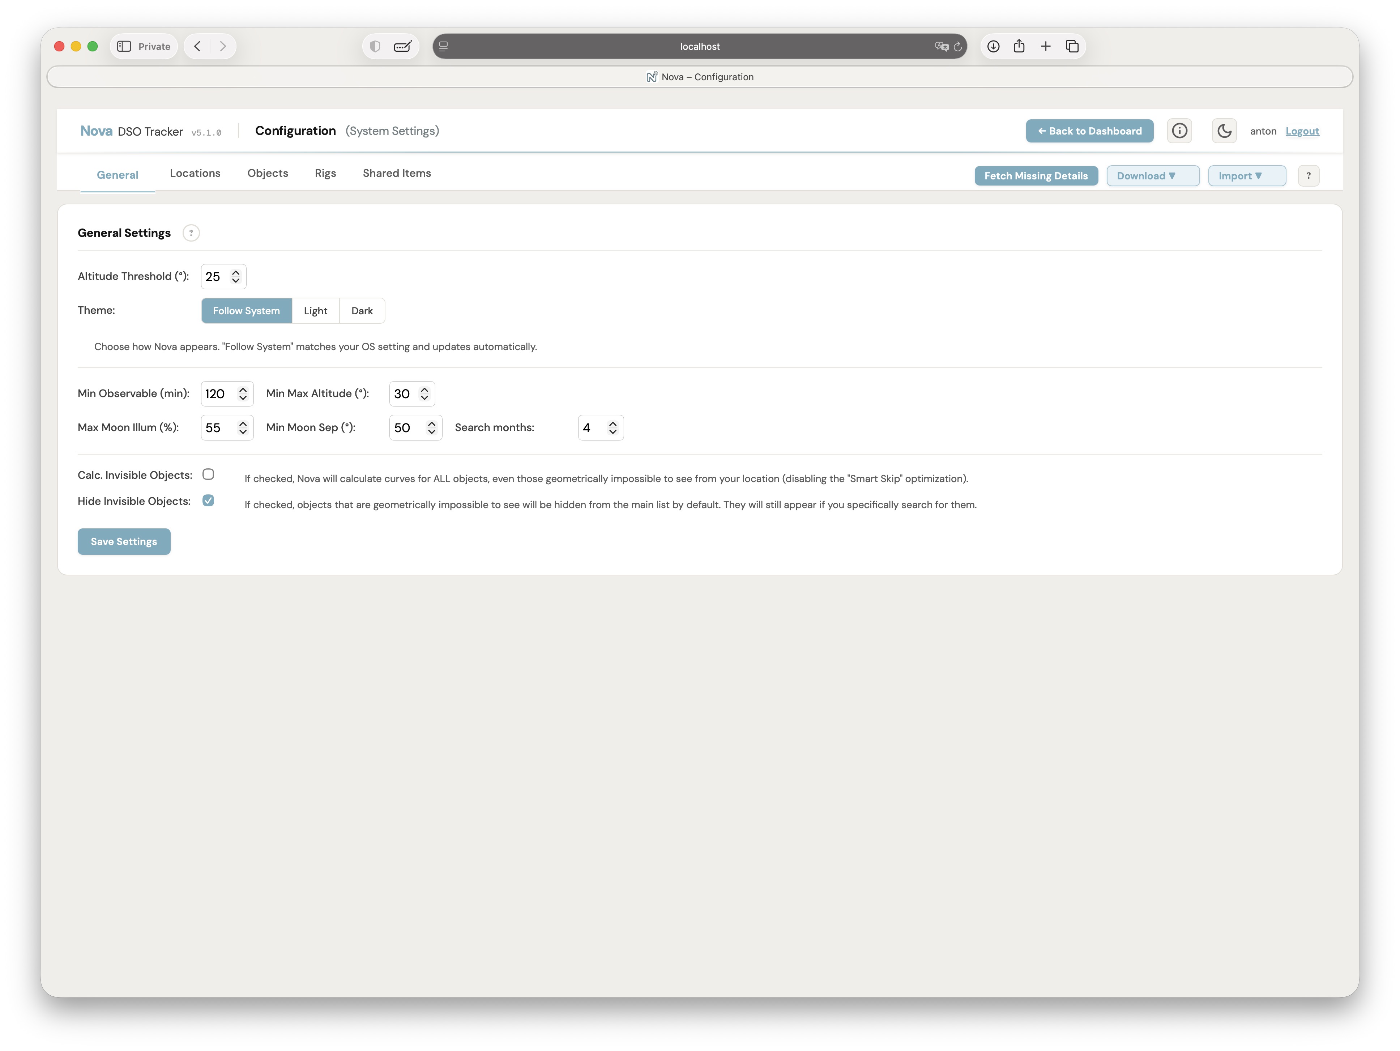Click the toolbar help question mark button
This screenshot has height=1051, width=1400.
[1308, 175]
